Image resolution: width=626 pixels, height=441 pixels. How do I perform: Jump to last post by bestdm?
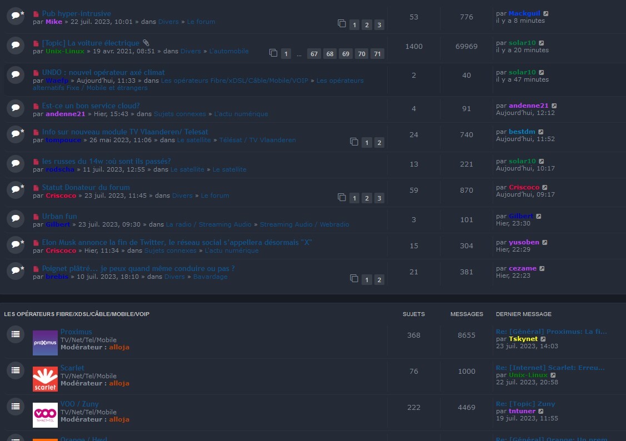click(540, 132)
